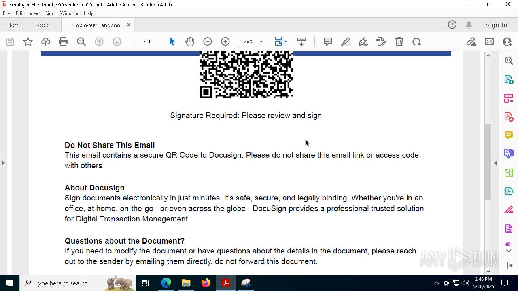Close the Employee Handbook document tab
Viewport: 518px width, 291px height.
(129, 25)
